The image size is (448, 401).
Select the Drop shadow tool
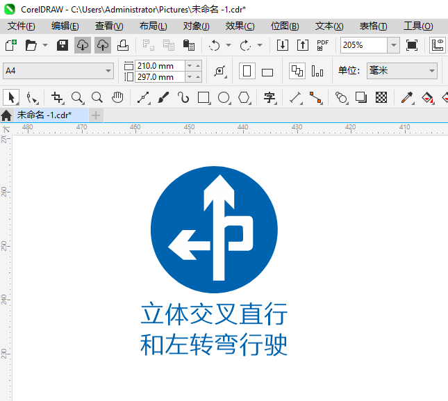tap(361, 98)
